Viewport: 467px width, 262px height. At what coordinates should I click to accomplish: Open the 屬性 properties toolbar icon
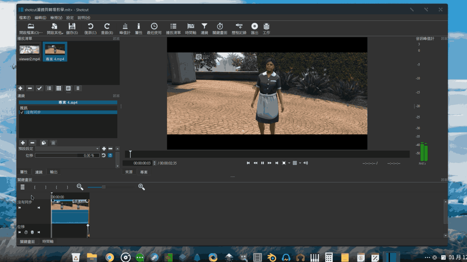138,29
